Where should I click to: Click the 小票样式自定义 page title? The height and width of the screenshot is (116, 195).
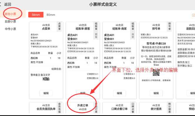click(103, 4)
